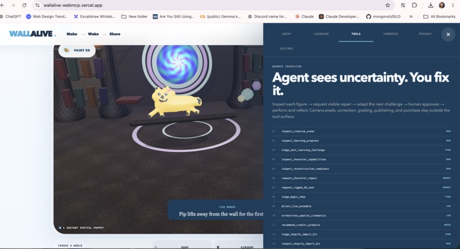
Task: Go to the Make step
Action: (x=72, y=34)
